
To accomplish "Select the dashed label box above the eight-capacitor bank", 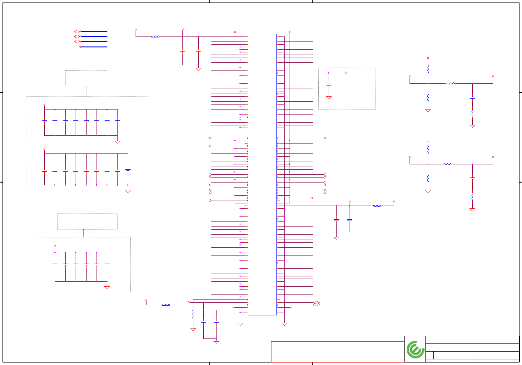I will click(x=86, y=78).
